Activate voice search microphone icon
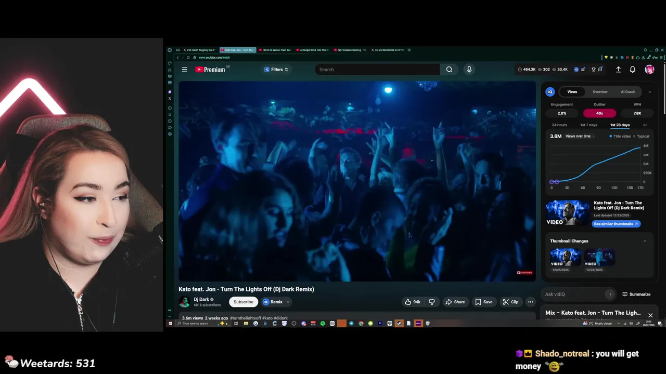666x374 pixels. coord(469,70)
